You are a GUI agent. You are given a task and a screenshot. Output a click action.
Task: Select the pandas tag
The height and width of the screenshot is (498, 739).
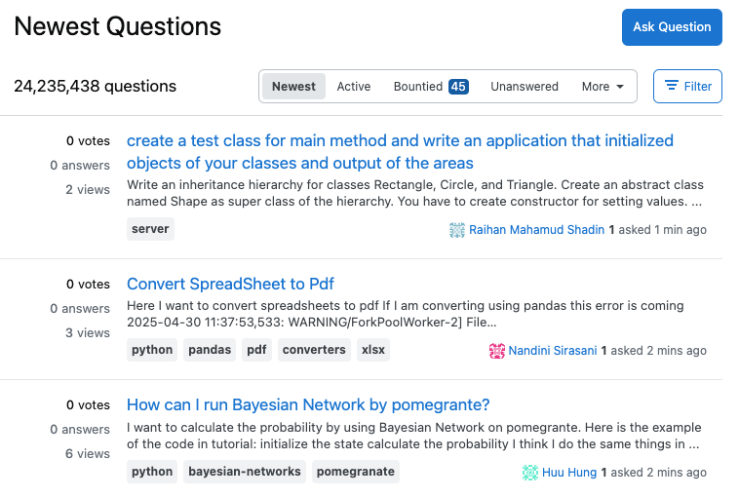[210, 350]
